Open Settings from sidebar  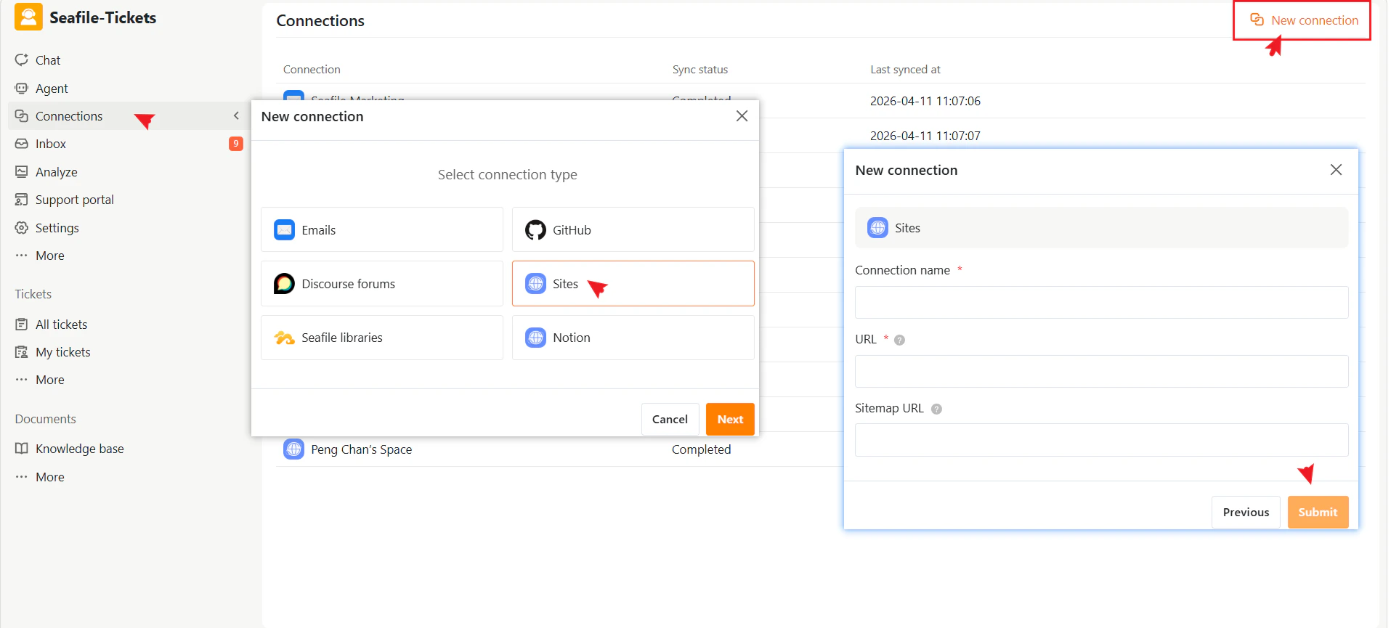coord(57,228)
